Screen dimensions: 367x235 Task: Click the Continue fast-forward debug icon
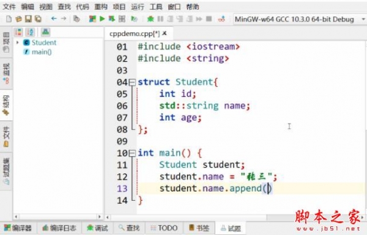coord(199,19)
